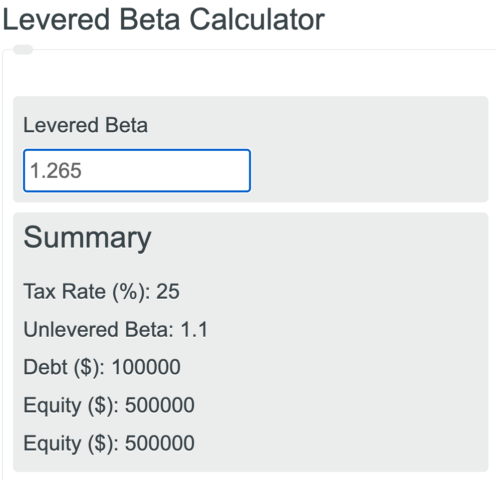This screenshot has height=480, width=496.
Task: Focus the blue-outlined result text box
Action: click(137, 170)
